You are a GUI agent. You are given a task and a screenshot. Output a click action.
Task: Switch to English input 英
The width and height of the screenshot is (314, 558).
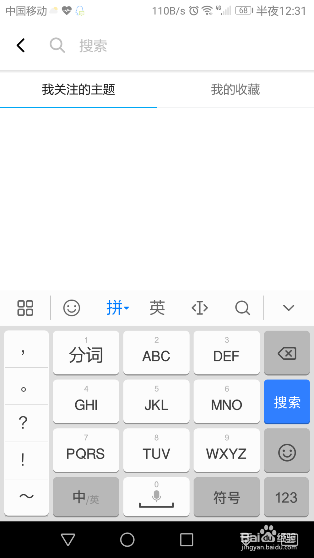(157, 308)
